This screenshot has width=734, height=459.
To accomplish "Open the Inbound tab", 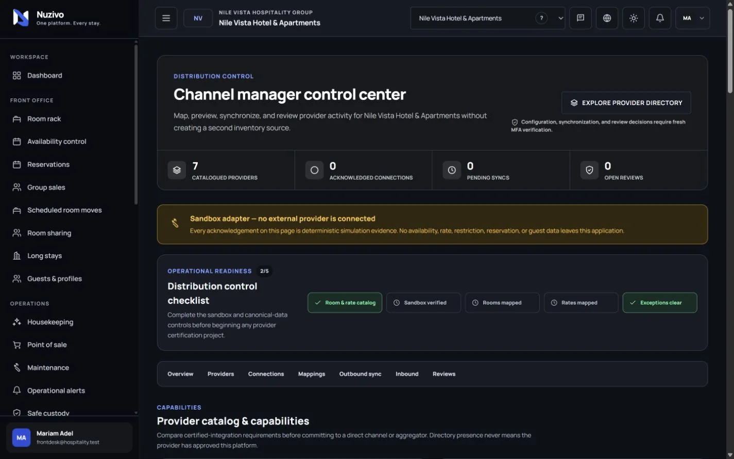I will click(x=407, y=374).
